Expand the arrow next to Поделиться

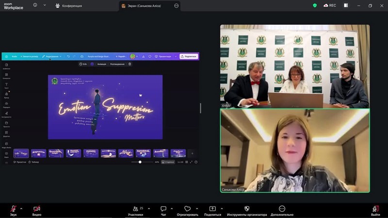224,208
